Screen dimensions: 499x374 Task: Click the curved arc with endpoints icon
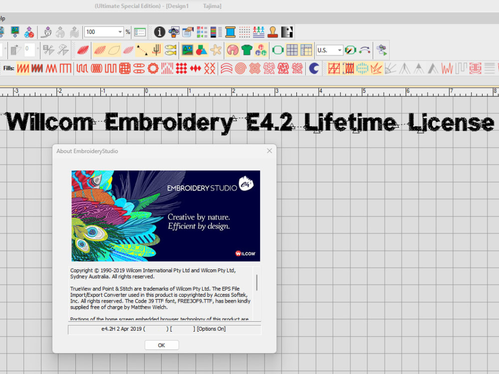coord(365,50)
